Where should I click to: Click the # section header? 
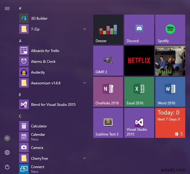[x=20, y=8]
